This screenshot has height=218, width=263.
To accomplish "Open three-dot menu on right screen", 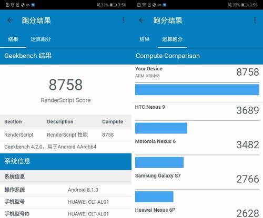I will point(255,20).
